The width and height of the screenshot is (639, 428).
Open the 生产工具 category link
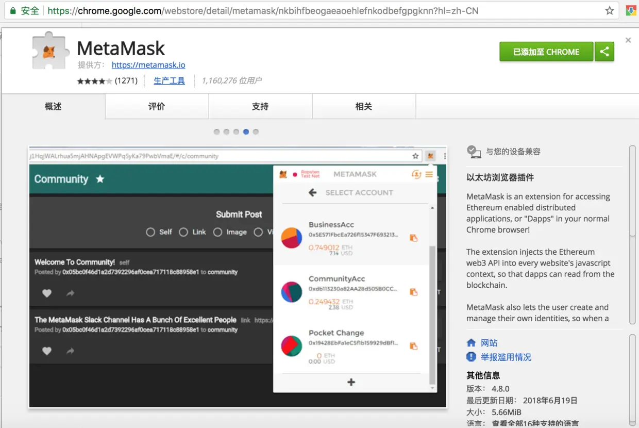point(169,80)
